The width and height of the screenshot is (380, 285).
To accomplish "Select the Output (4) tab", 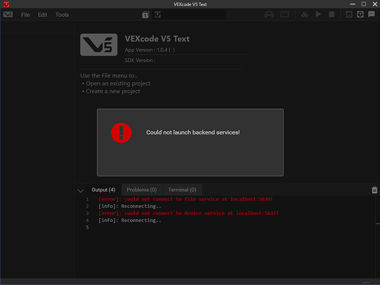I will [103, 190].
